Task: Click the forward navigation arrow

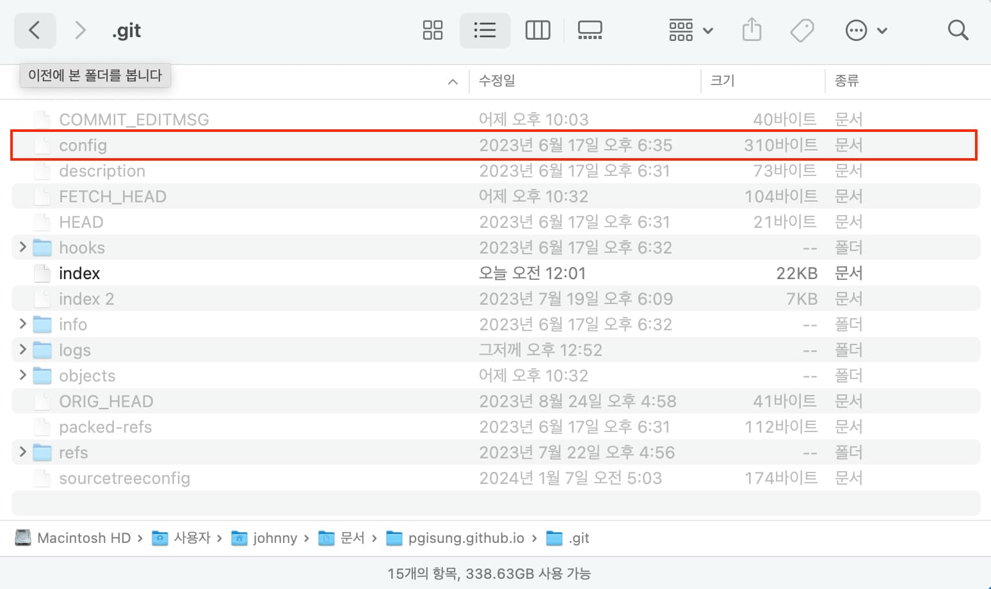Action: point(80,30)
